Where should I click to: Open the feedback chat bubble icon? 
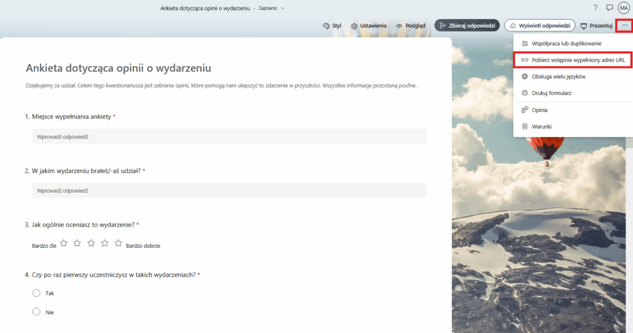point(610,7)
